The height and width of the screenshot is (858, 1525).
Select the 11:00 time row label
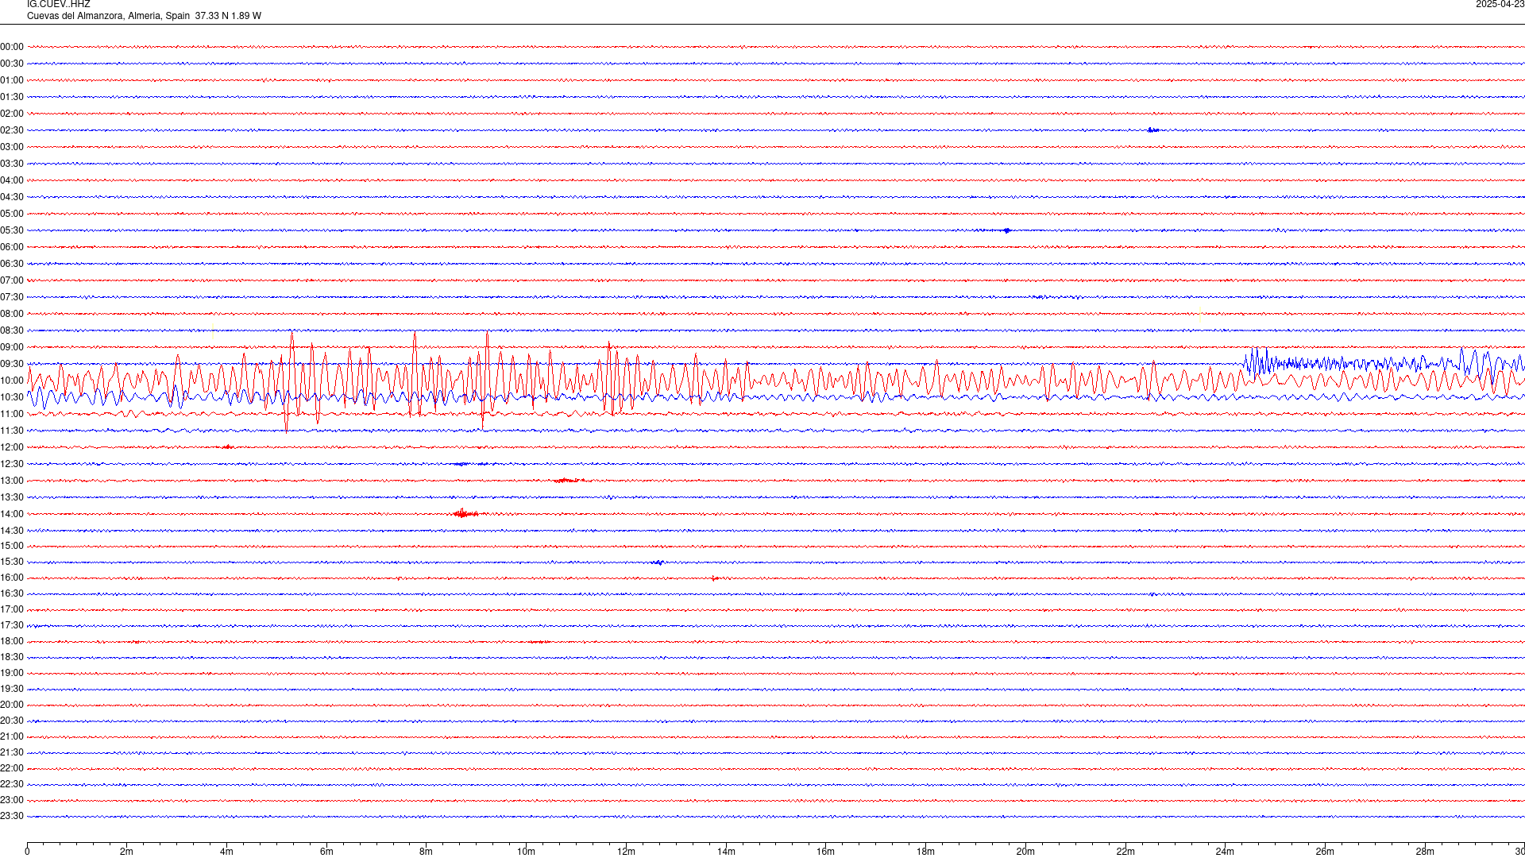tap(12, 414)
